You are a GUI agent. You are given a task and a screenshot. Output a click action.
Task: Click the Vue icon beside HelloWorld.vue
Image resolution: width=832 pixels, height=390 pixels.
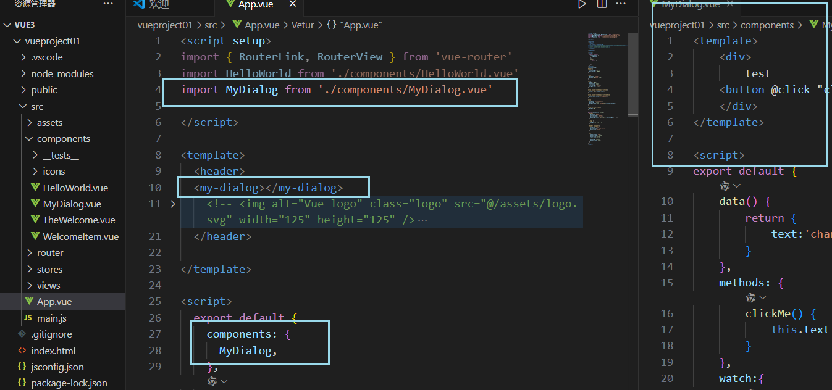[x=35, y=188]
